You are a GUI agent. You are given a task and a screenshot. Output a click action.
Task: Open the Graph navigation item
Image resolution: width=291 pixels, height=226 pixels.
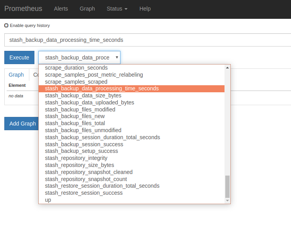tap(87, 9)
